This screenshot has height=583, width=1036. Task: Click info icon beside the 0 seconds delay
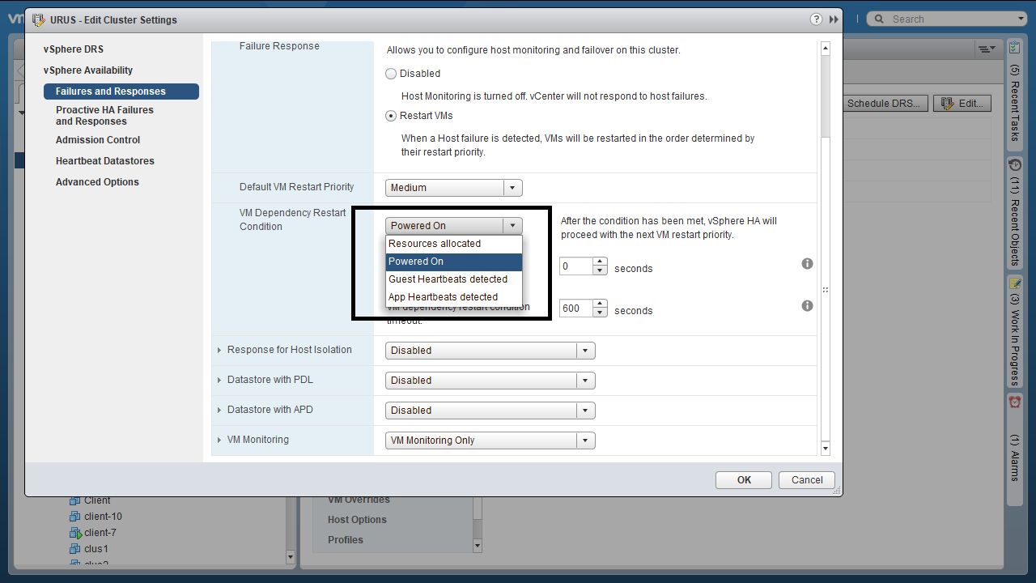click(807, 264)
